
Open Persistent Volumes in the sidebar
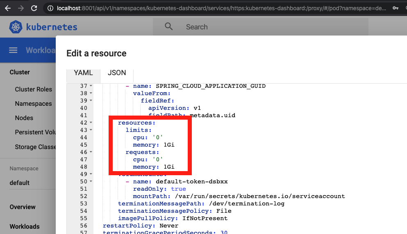coord(35,132)
